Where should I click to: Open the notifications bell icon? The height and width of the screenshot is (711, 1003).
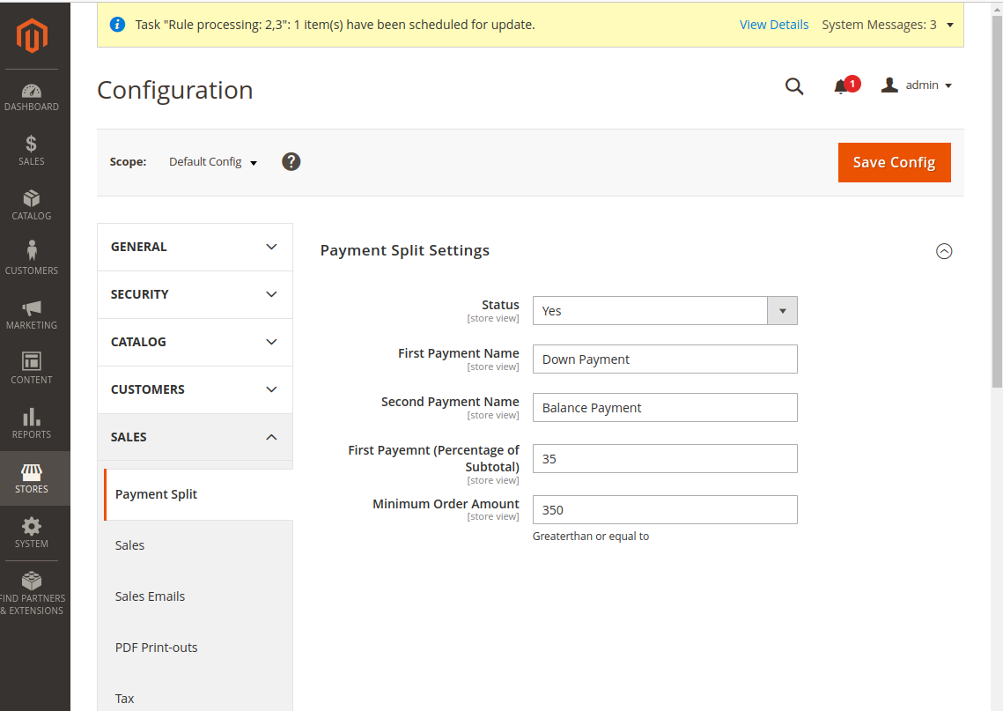click(842, 86)
